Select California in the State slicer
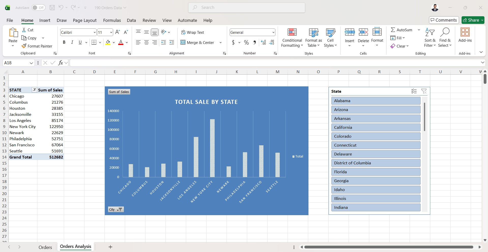The width and height of the screenshot is (488, 252). pos(376,127)
